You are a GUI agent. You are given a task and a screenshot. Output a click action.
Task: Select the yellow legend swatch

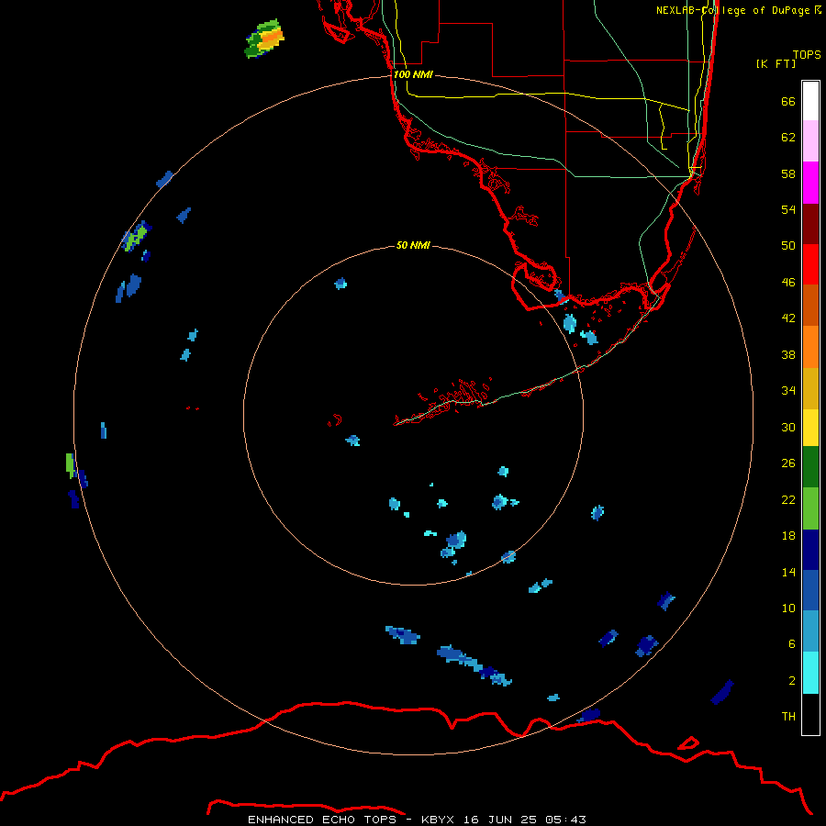click(x=810, y=428)
